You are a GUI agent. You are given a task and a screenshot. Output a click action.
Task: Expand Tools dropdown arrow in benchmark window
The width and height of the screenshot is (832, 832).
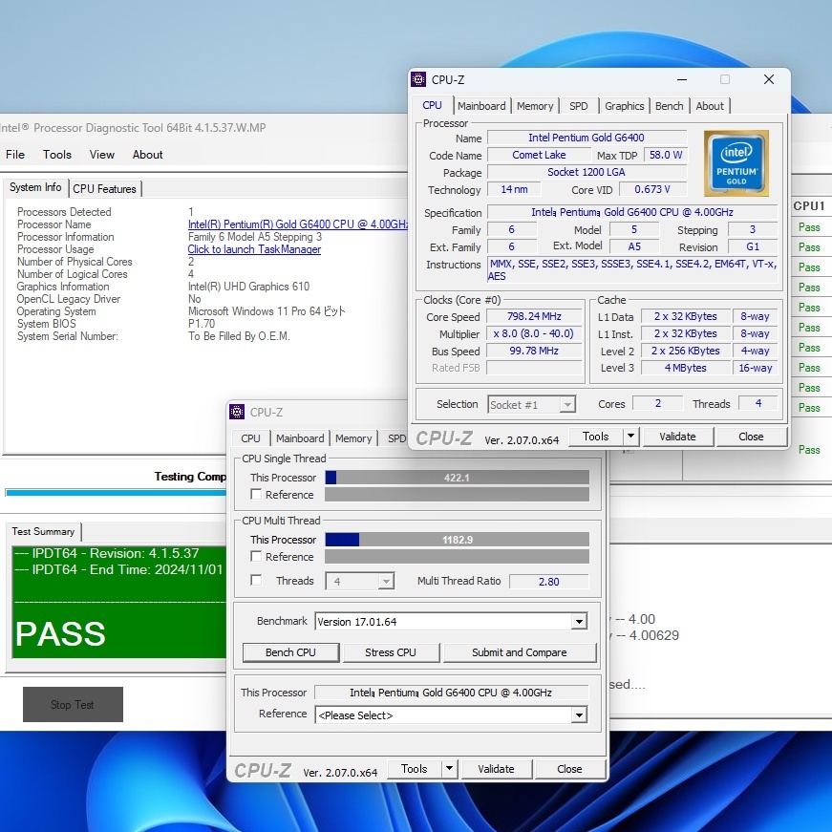pyautogui.click(x=449, y=769)
